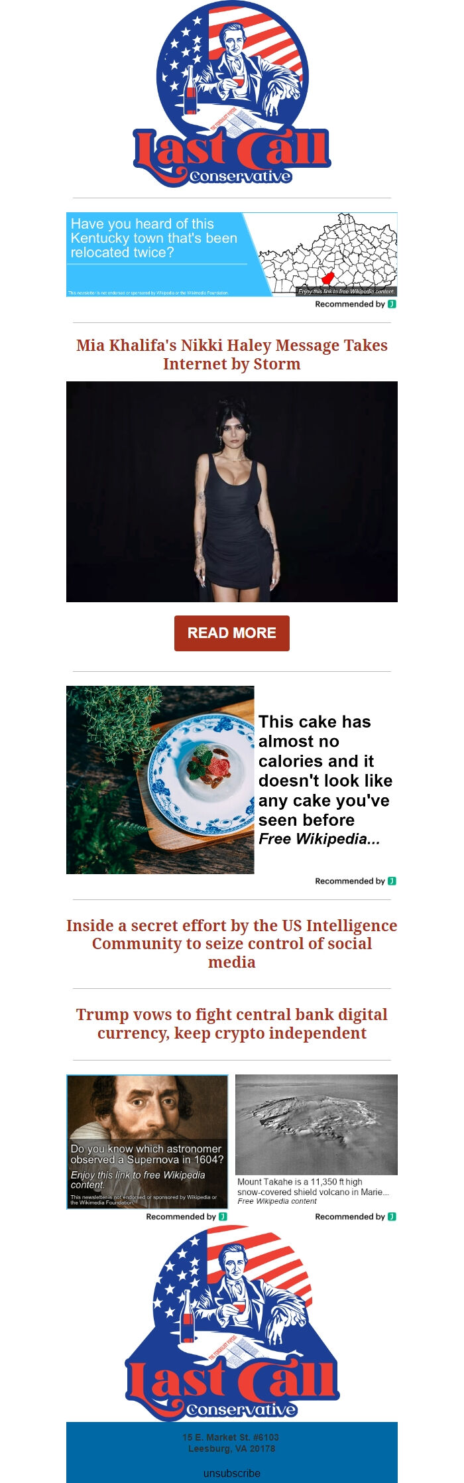
Task: Click the Last Call Conservative logo at top
Action: click(x=232, y=94)
